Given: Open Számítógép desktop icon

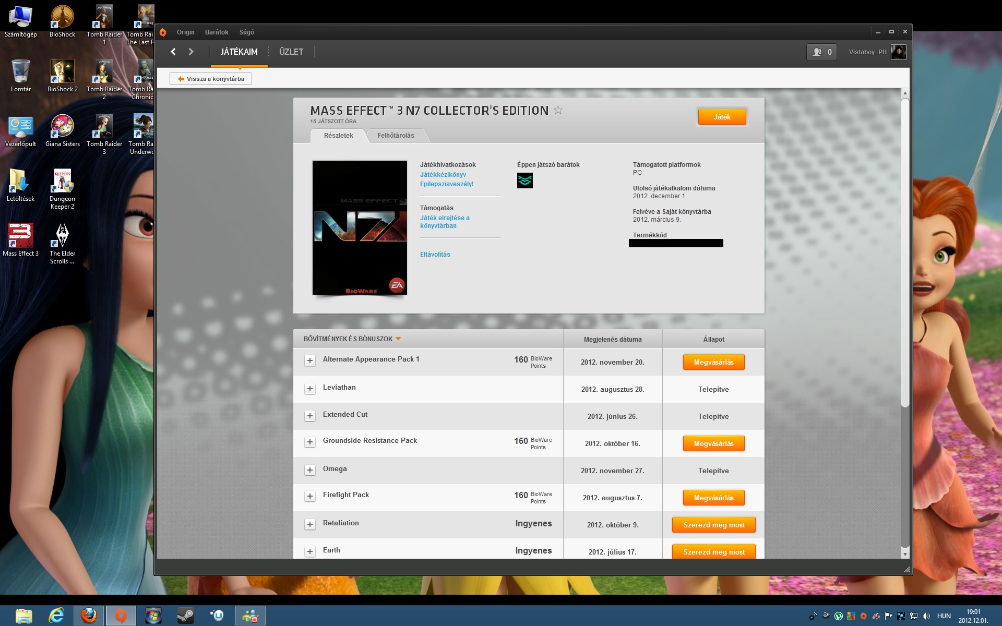Looking at the screenshot, I should pos(20,21).
